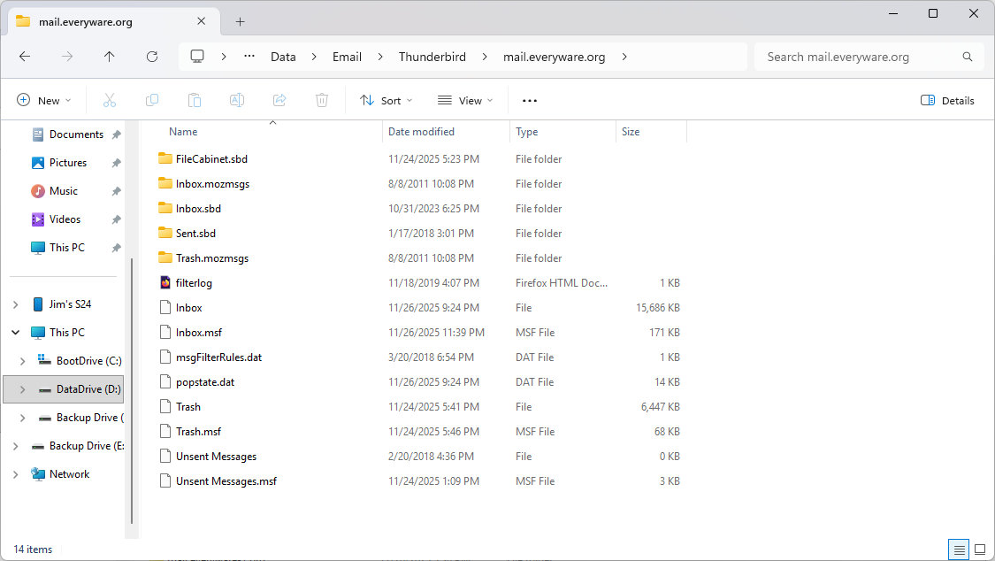Click the Back navigation arrow
The image size is (995, 561).
(25, 57)
